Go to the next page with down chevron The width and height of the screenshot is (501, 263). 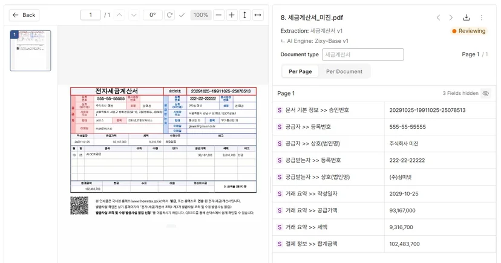(x=134, y=15)
